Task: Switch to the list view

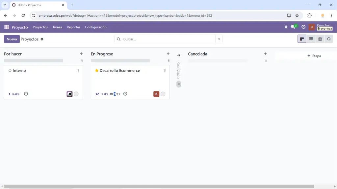Action: point(311,39)
